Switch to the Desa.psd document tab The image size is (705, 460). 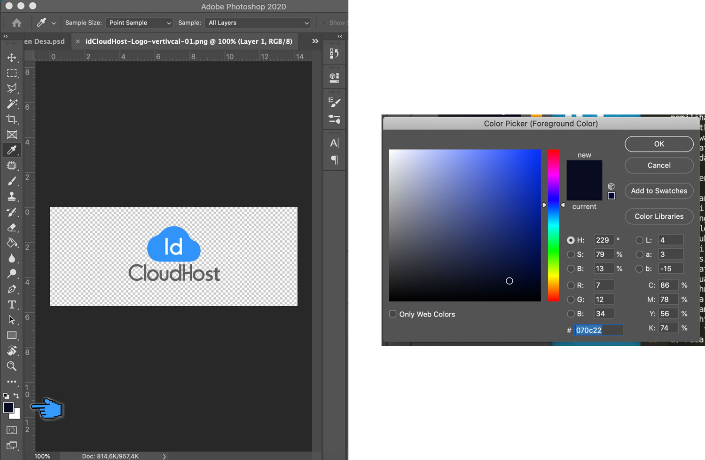tap(44, 41)
